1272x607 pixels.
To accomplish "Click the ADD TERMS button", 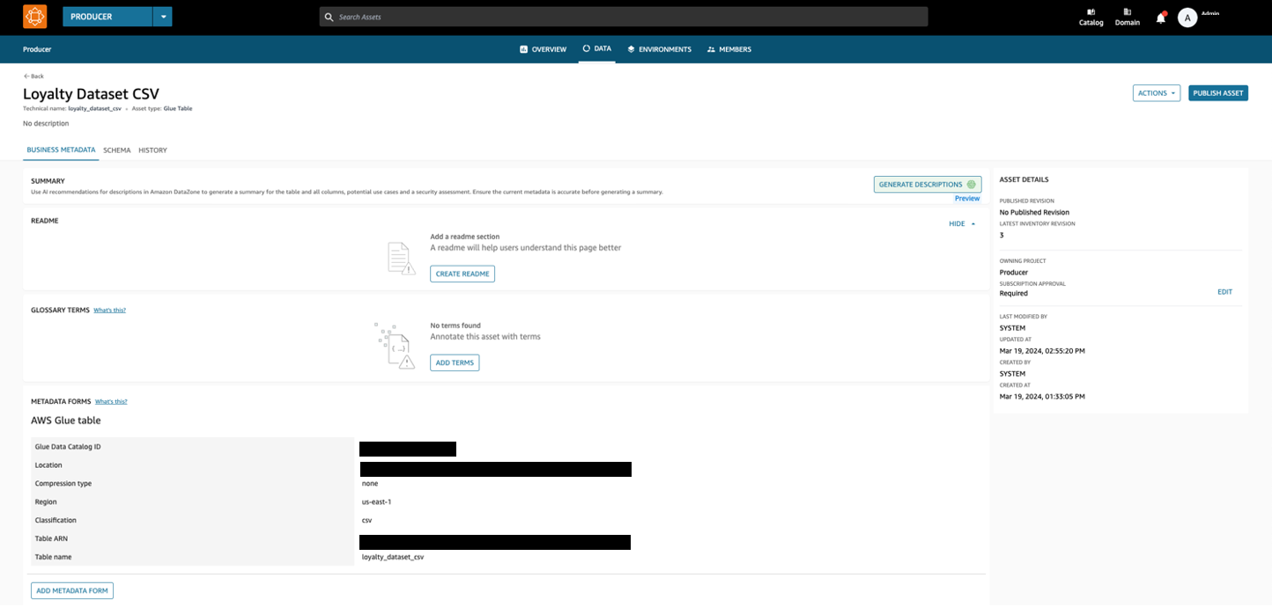I will (x=455, y=362).
